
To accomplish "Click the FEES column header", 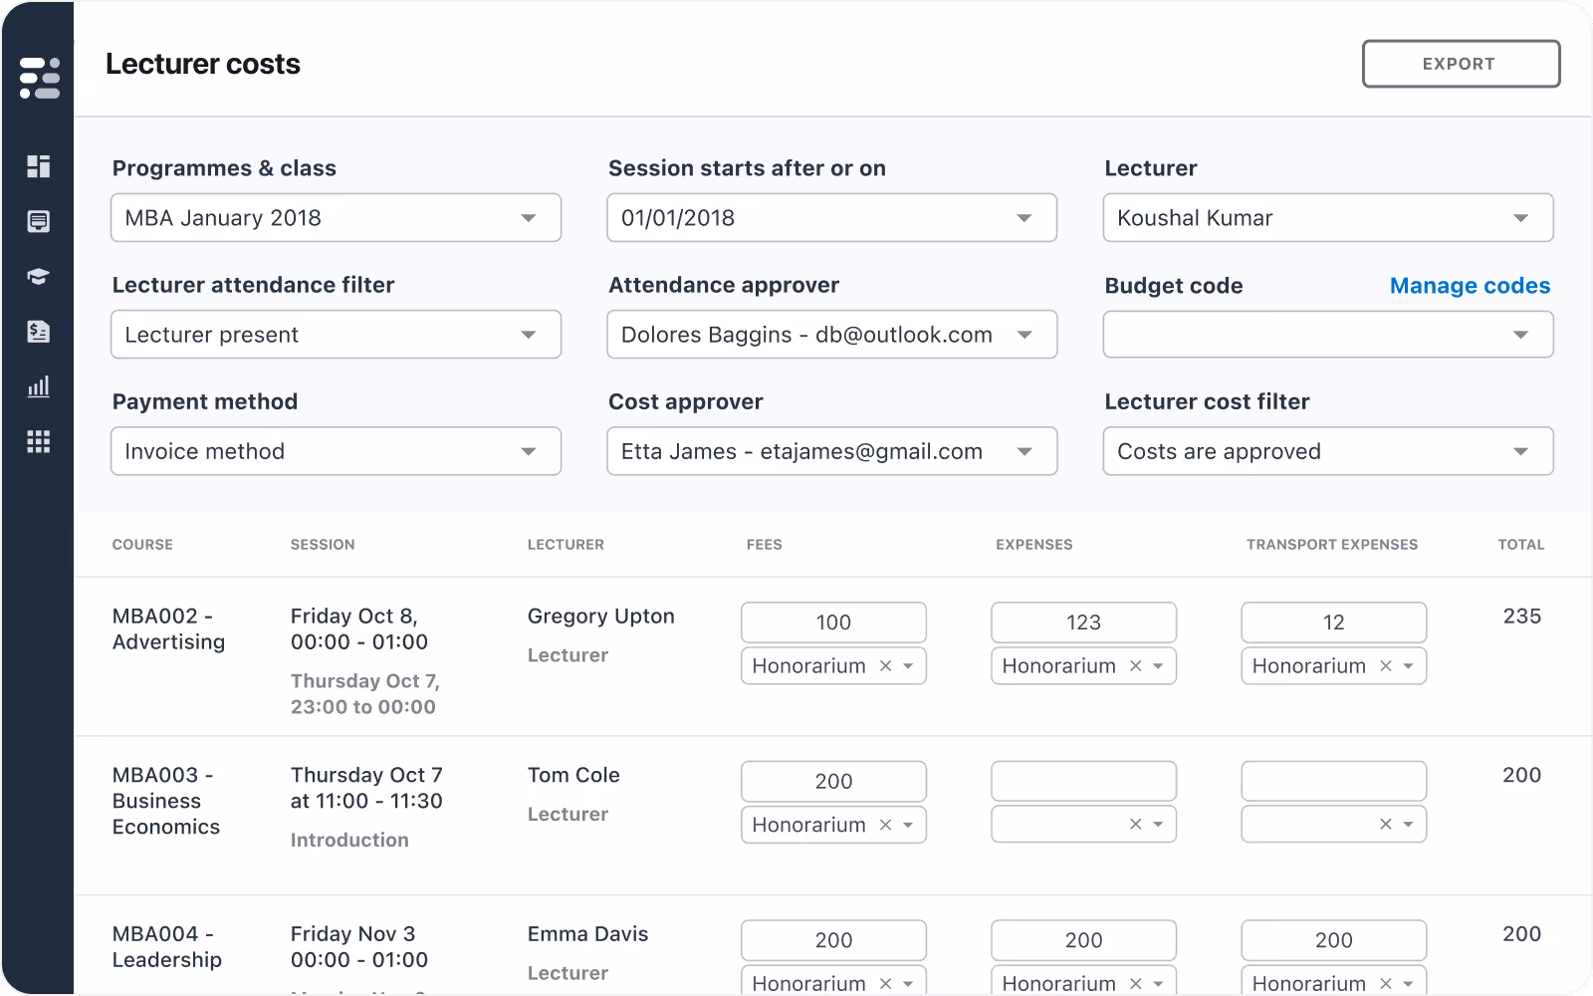I will pyautogui.click(x=764, y=545).
